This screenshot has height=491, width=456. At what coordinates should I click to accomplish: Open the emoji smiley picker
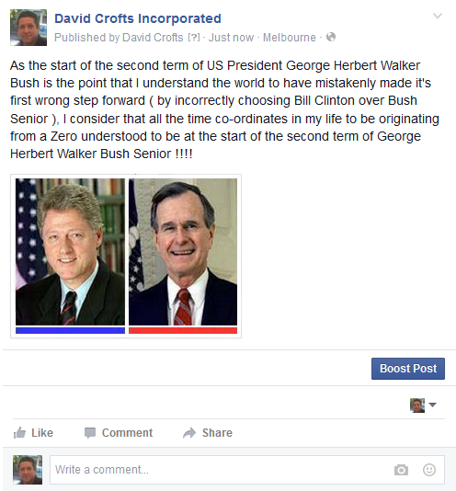click(x=429, y=470)
